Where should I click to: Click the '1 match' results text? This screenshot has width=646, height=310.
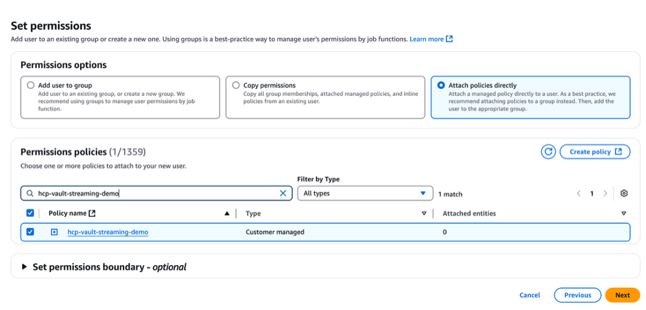click(450, 194)
